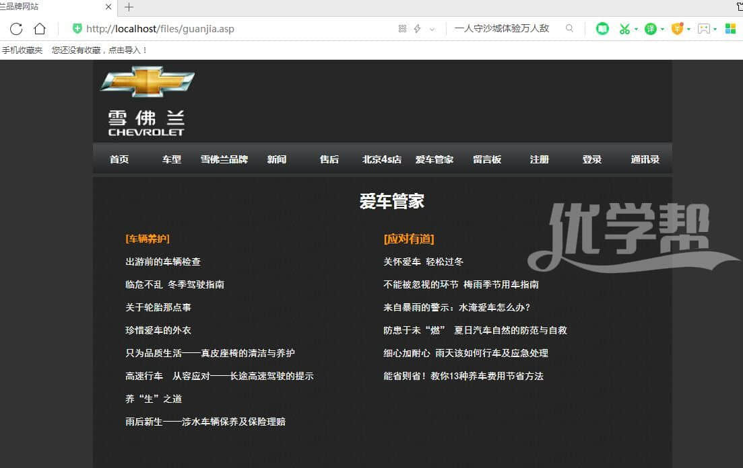
Task: Click the search box with 一人守沙城 text
Action: pyautogui.click(x=502, y=29)
